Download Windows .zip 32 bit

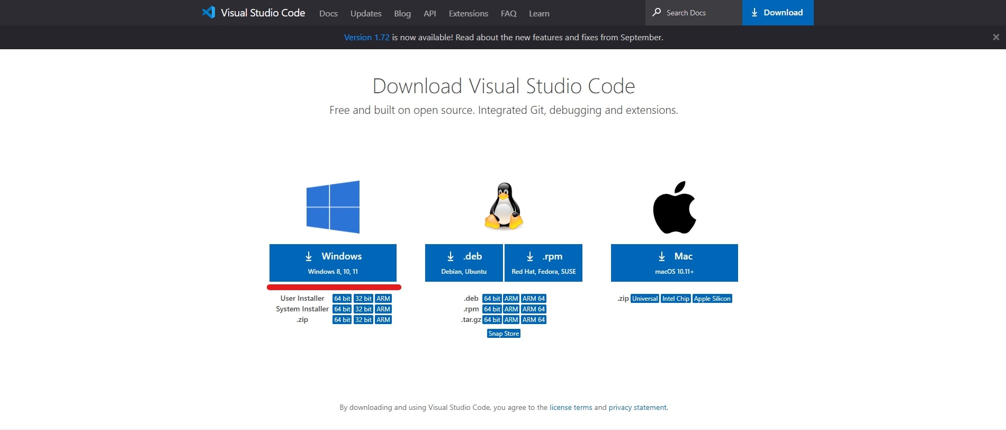363,320
